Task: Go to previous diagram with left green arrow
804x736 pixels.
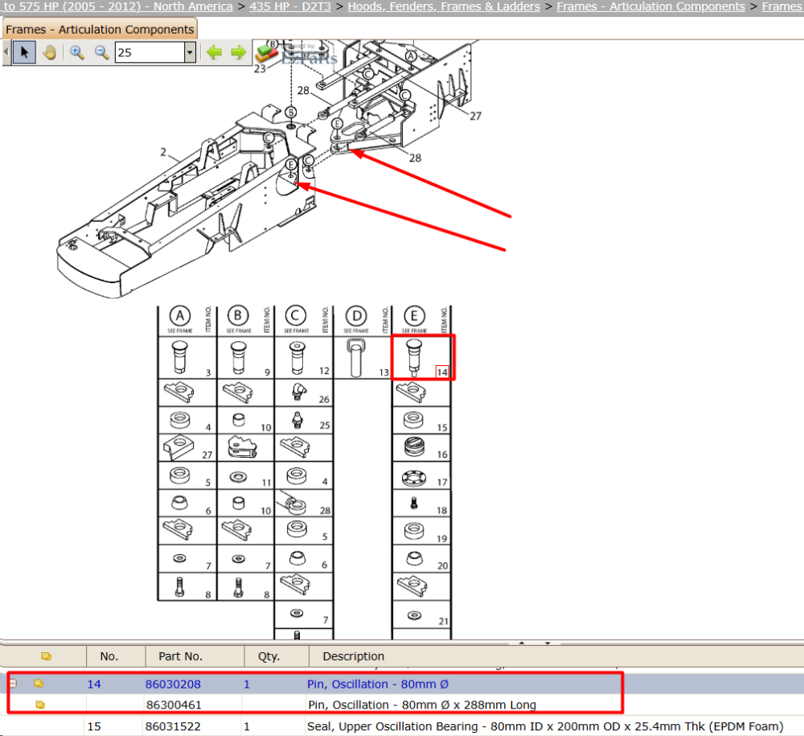Action: tap(214, 52)
